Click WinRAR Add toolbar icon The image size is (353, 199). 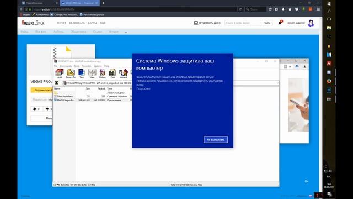coord(60,74)
